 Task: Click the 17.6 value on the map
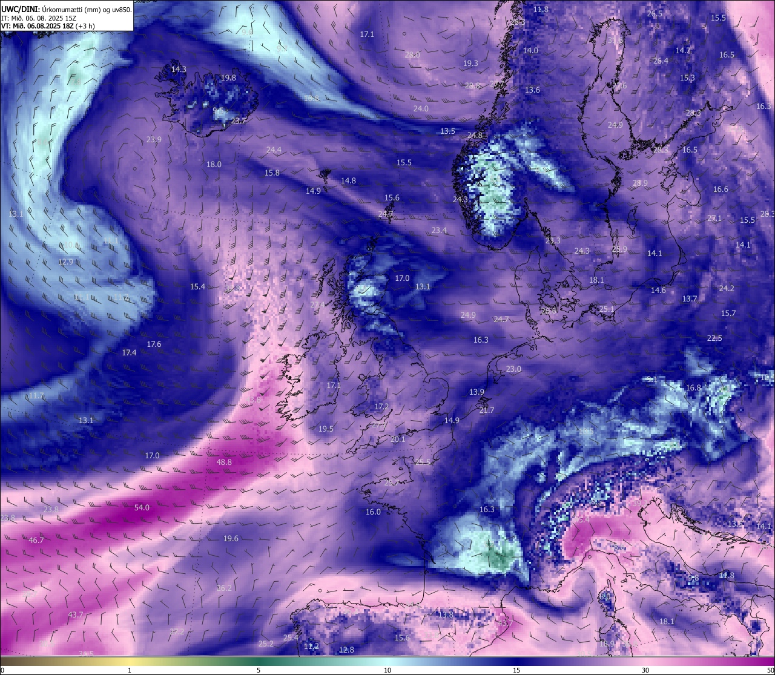[x=154, y=344]
